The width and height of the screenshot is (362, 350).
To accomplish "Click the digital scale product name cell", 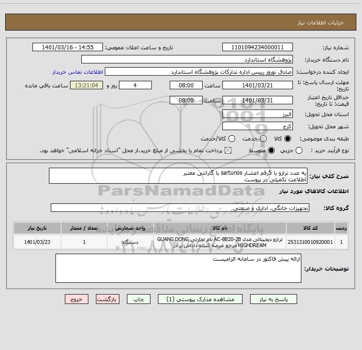I will click(x=220, y=242).
